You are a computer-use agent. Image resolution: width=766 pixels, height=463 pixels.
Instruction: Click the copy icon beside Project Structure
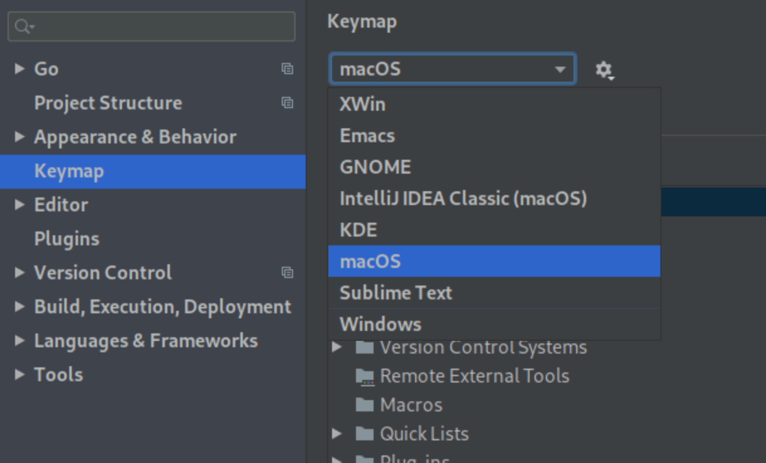pyautogui.click(x=288, y=103)
